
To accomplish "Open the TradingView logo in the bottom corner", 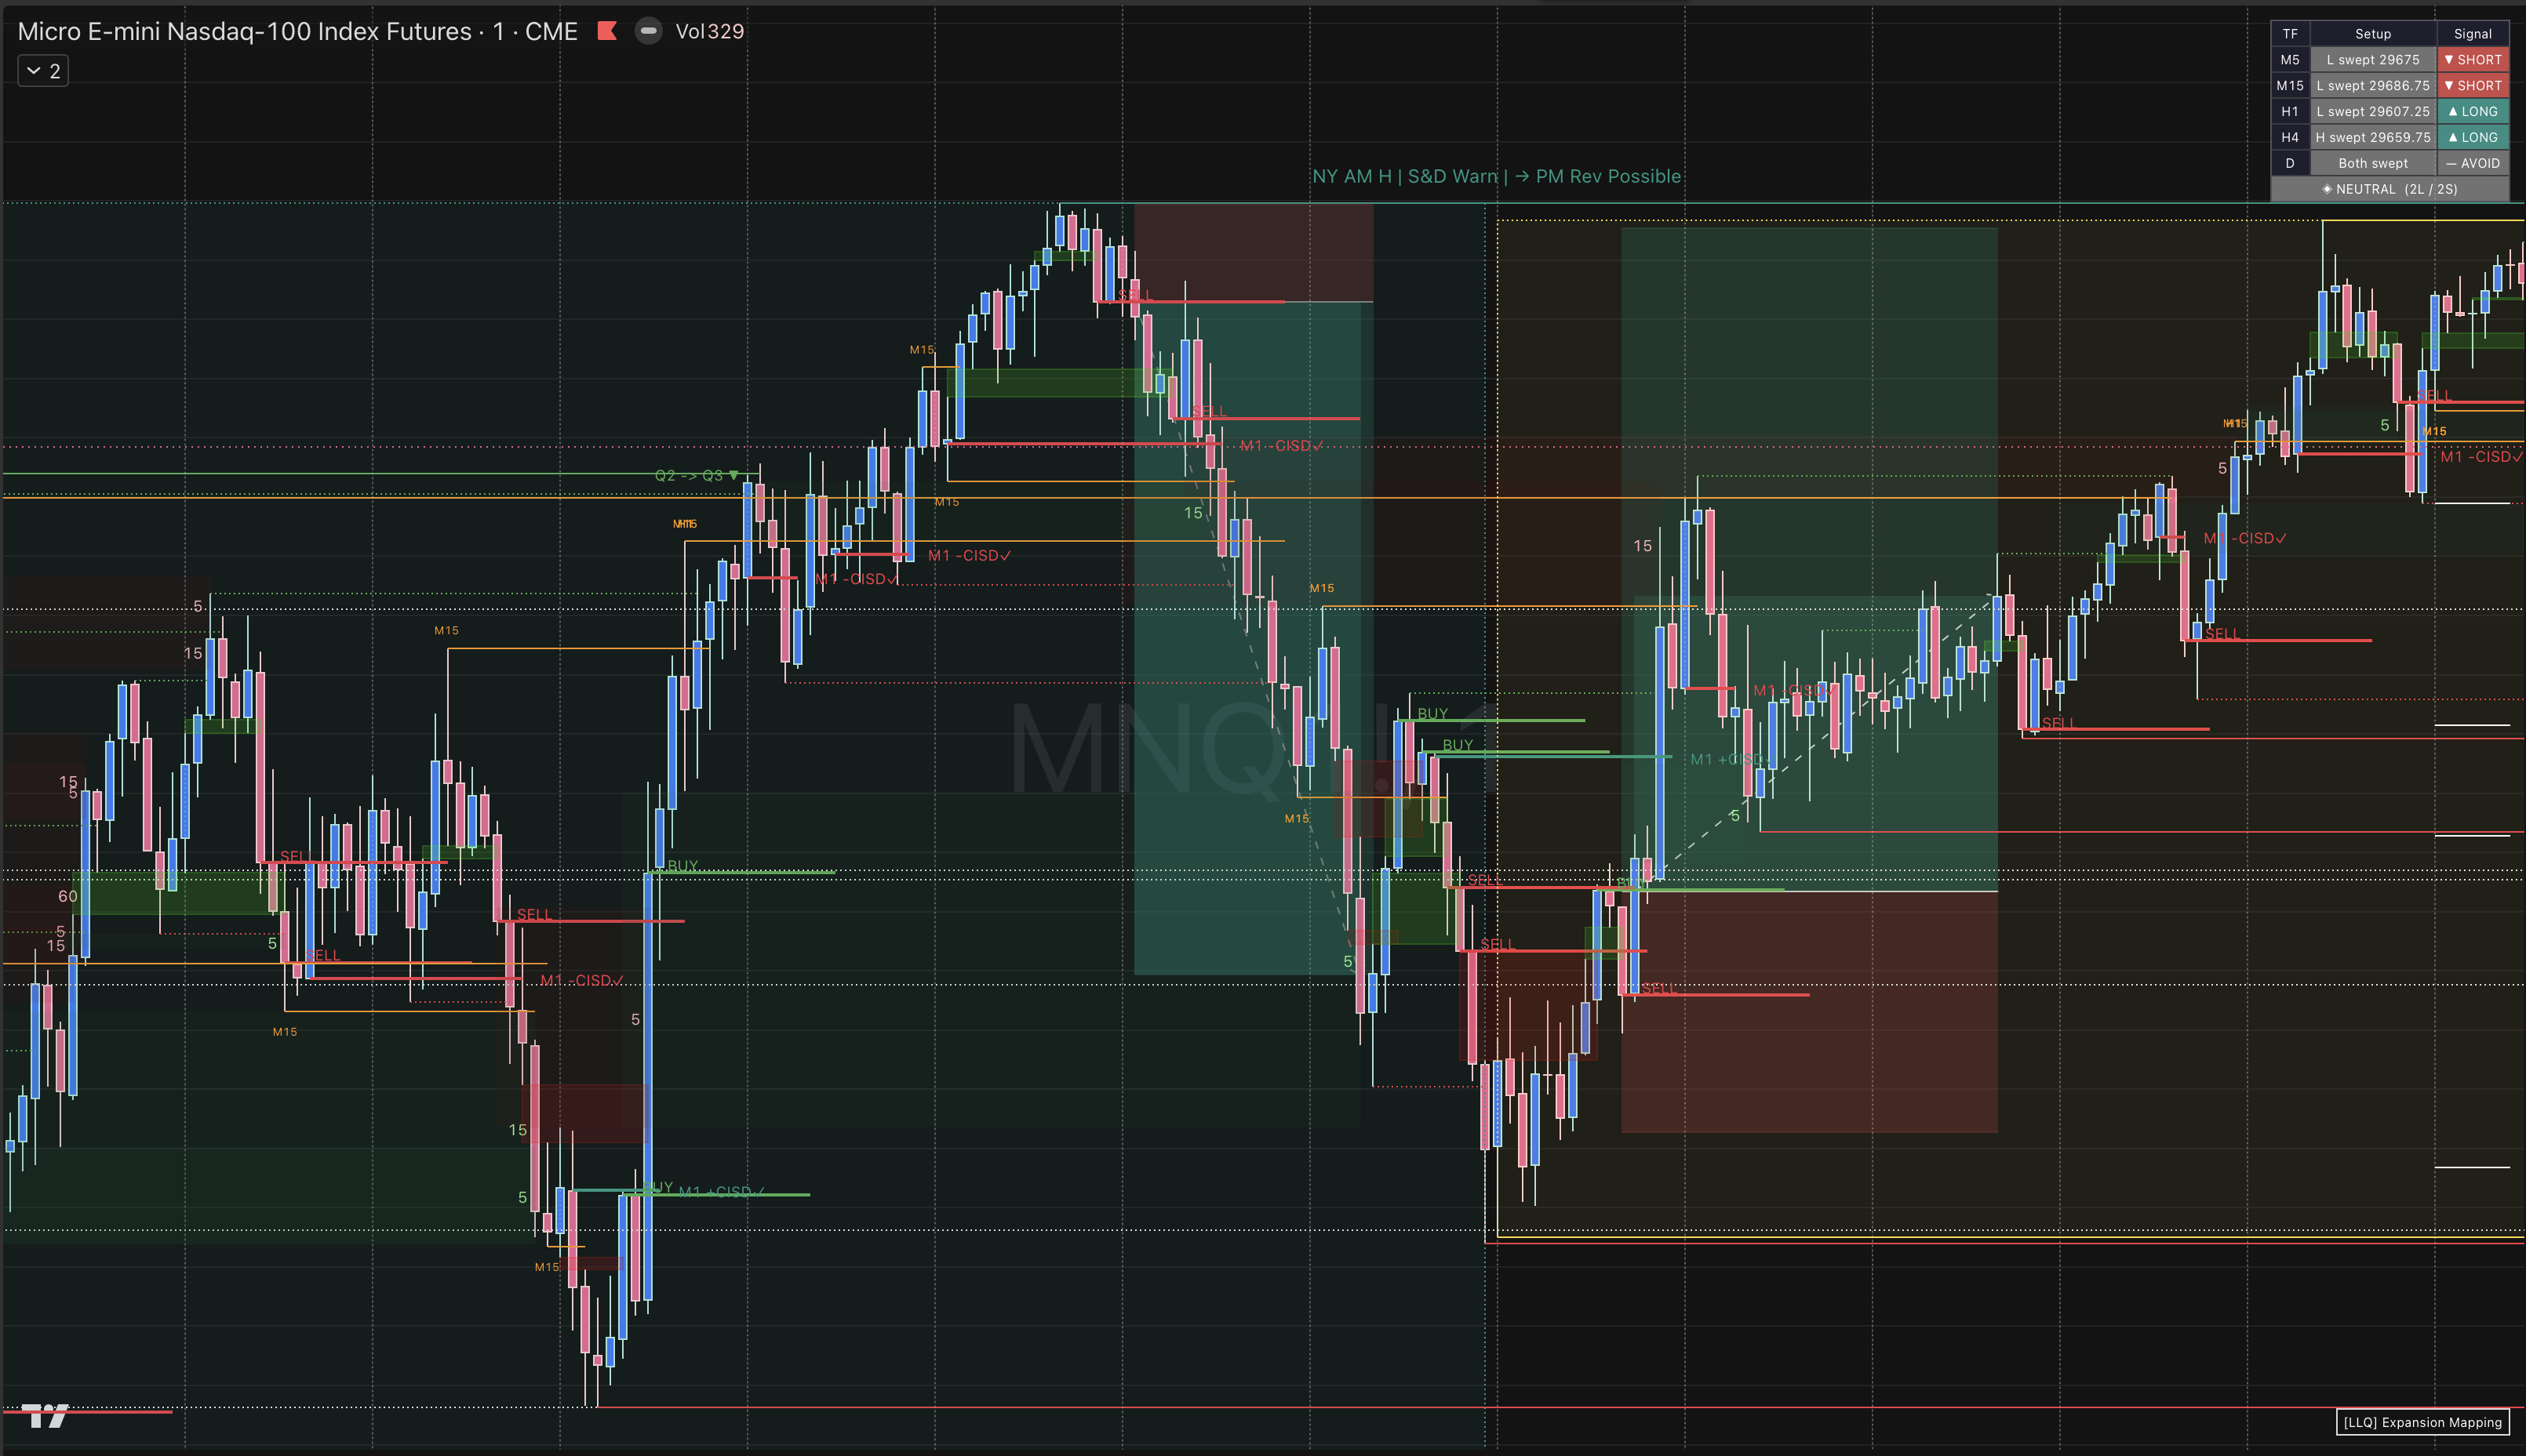I will click(x=45, y=1415).
